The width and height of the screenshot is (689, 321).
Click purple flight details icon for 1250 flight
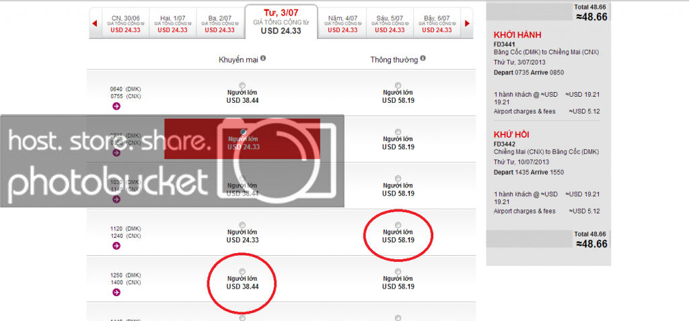tap(116, 292)
